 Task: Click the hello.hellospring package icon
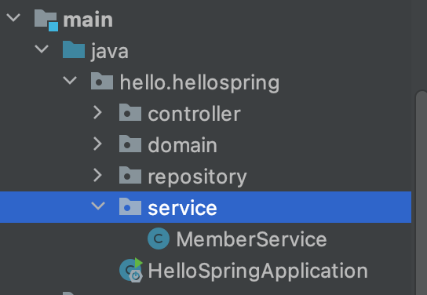click(102, 81)
